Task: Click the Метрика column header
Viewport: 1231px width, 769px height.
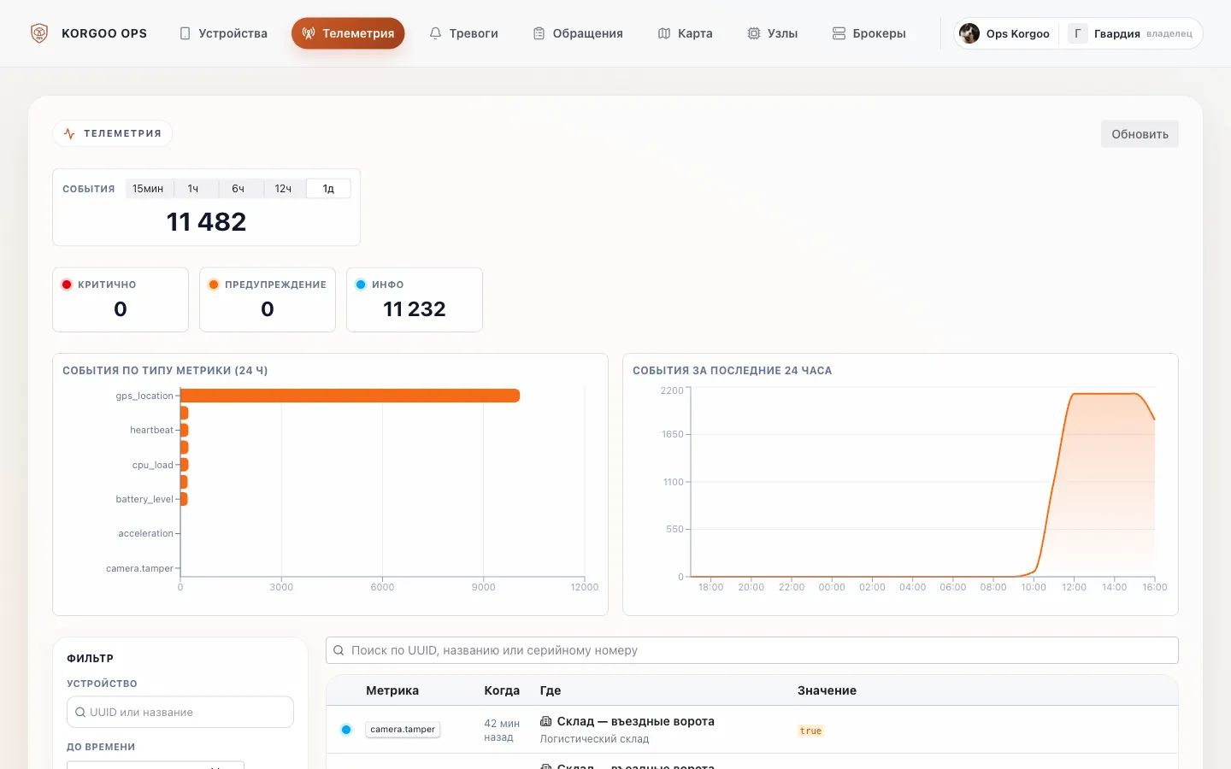Action: (x=392, y=690)
